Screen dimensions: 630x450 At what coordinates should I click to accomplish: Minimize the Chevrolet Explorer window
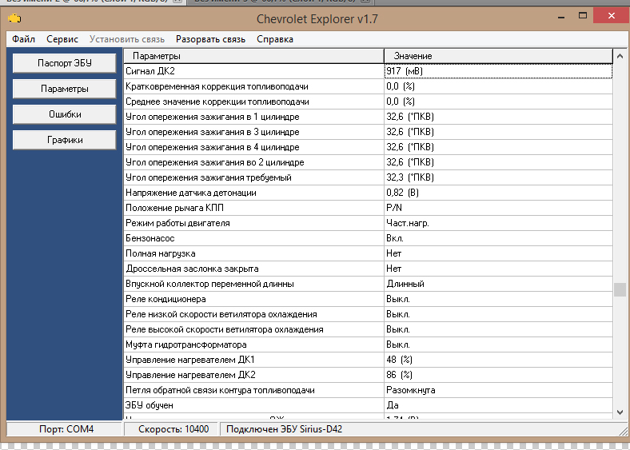[x=561, y=17]
